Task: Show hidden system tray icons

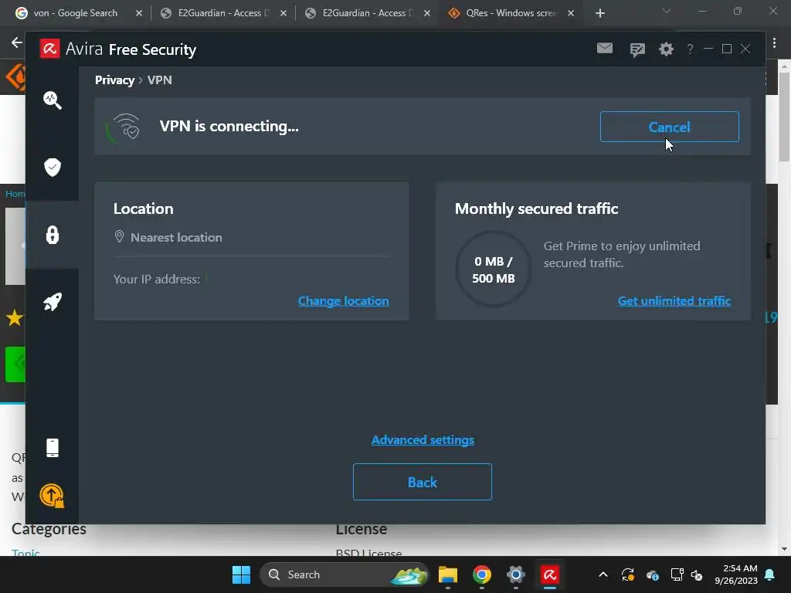Action: pos(603,574)
